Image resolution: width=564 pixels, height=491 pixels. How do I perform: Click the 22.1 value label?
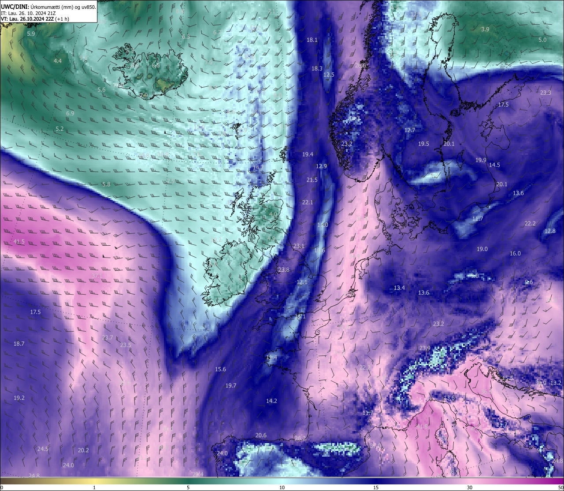tap(308, 202)
